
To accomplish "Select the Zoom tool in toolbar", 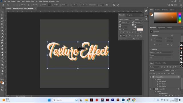I will pos(2,74).
